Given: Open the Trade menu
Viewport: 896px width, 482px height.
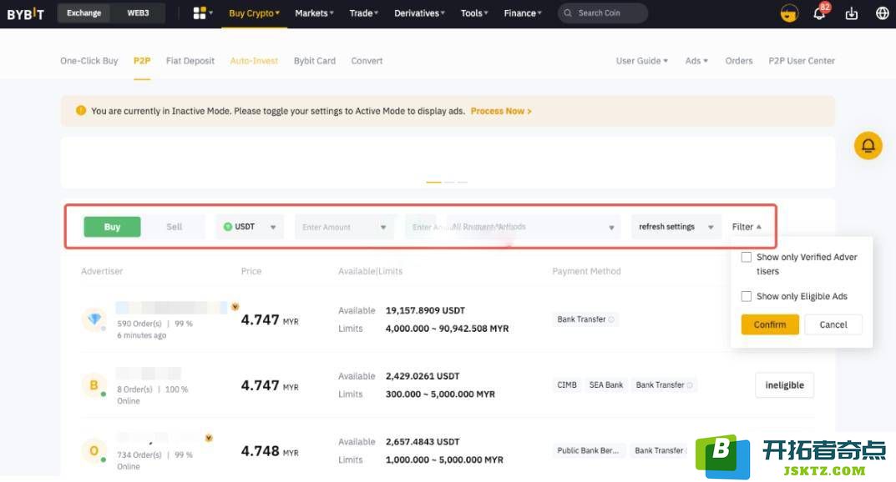Looking at the screenshot, I should pyautogui.click(x=364, y=13).
